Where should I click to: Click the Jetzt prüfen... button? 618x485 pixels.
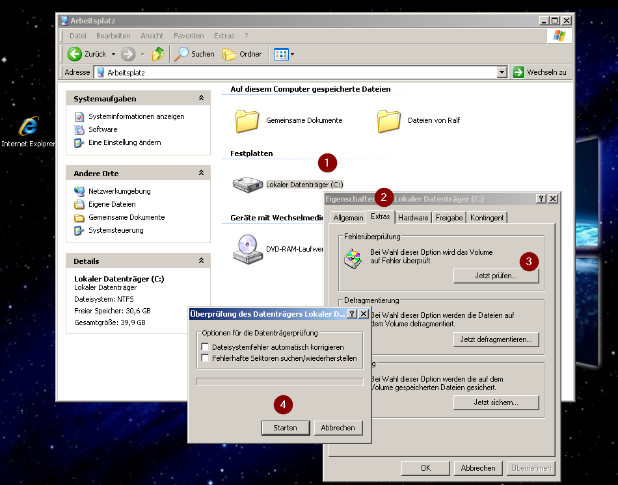(x=496, y=276)
